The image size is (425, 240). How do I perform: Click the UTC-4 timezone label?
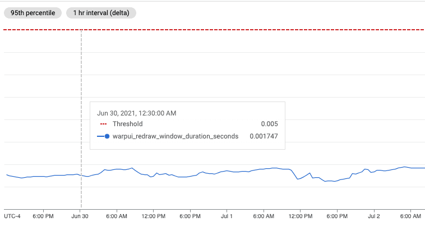pyautogui.click(x=12, y=215)
